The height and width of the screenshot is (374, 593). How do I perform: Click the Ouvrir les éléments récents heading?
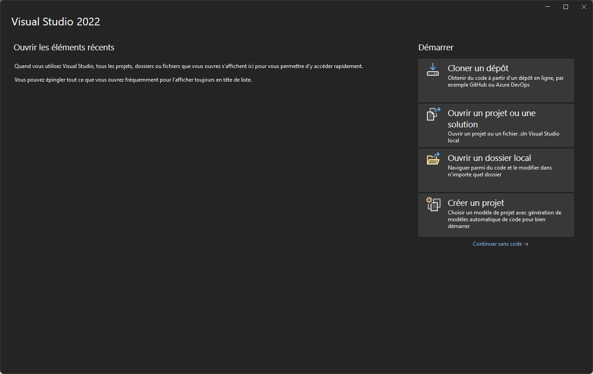point(64,47)
